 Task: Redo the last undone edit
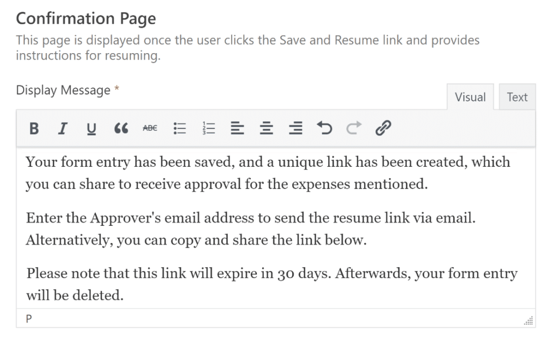(353, 128)
